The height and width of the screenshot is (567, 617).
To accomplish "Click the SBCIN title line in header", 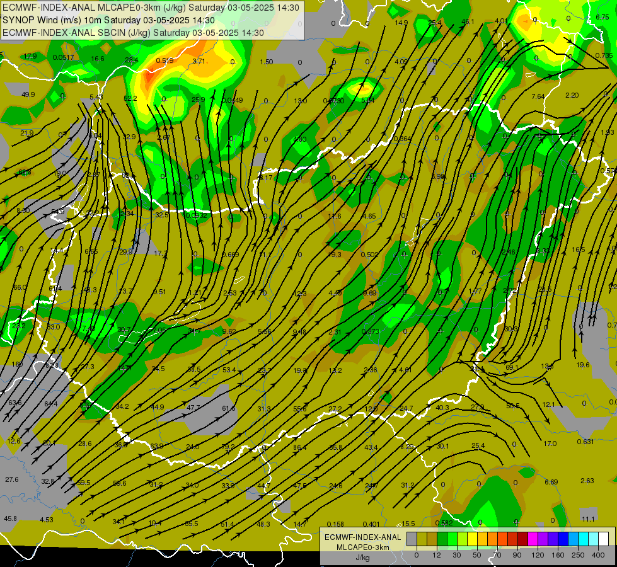I will (133, 33).
